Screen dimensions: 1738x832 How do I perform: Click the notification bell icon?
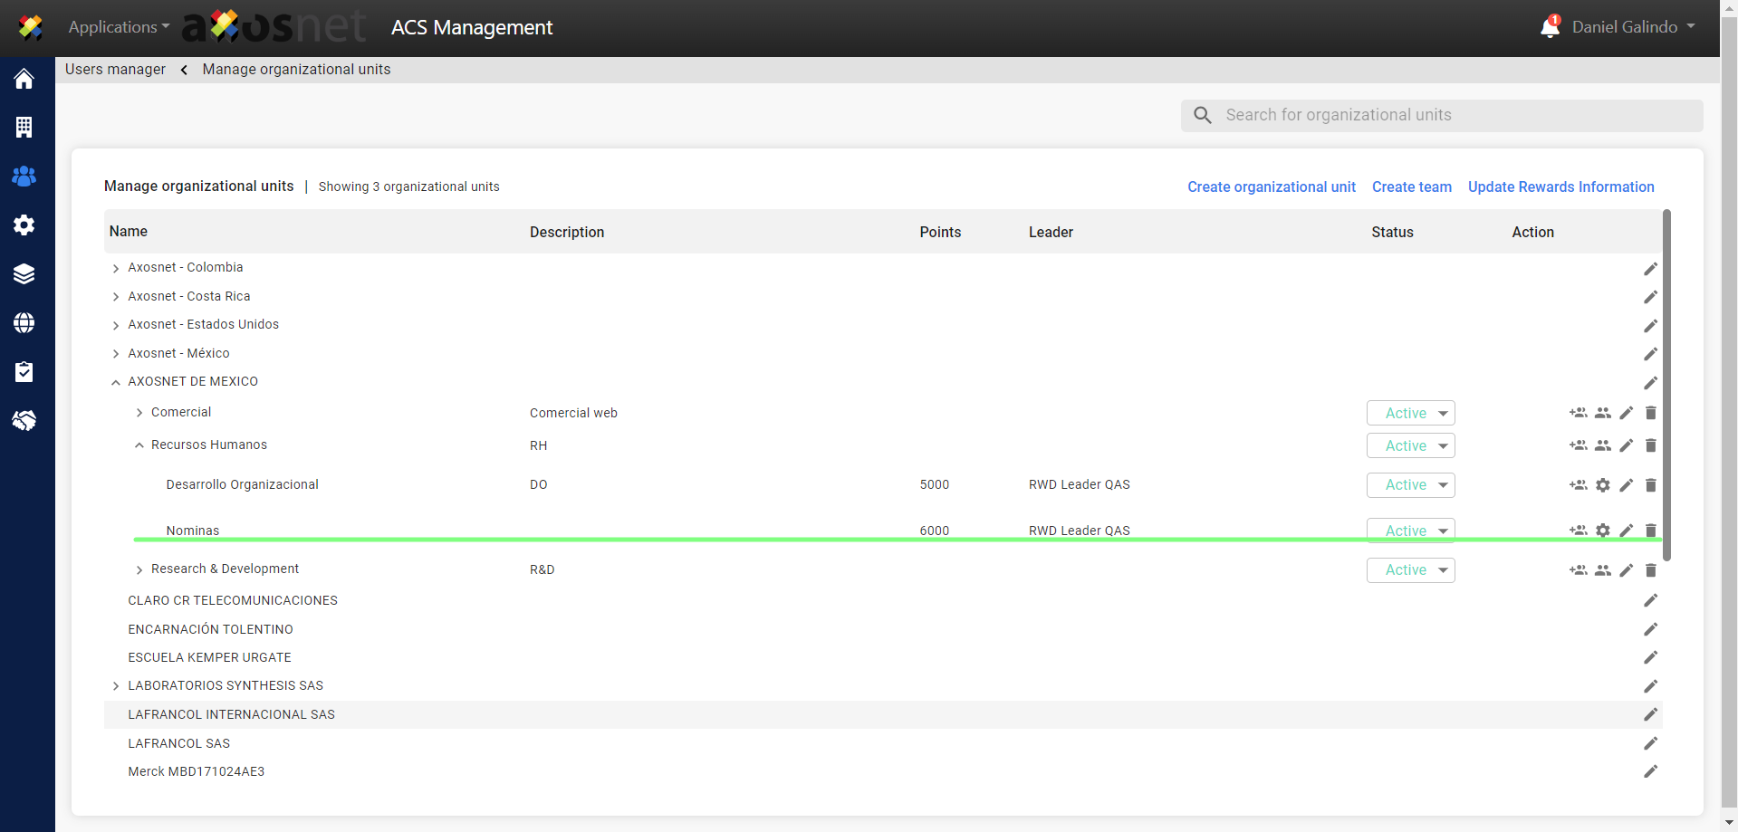[1550, 28]
